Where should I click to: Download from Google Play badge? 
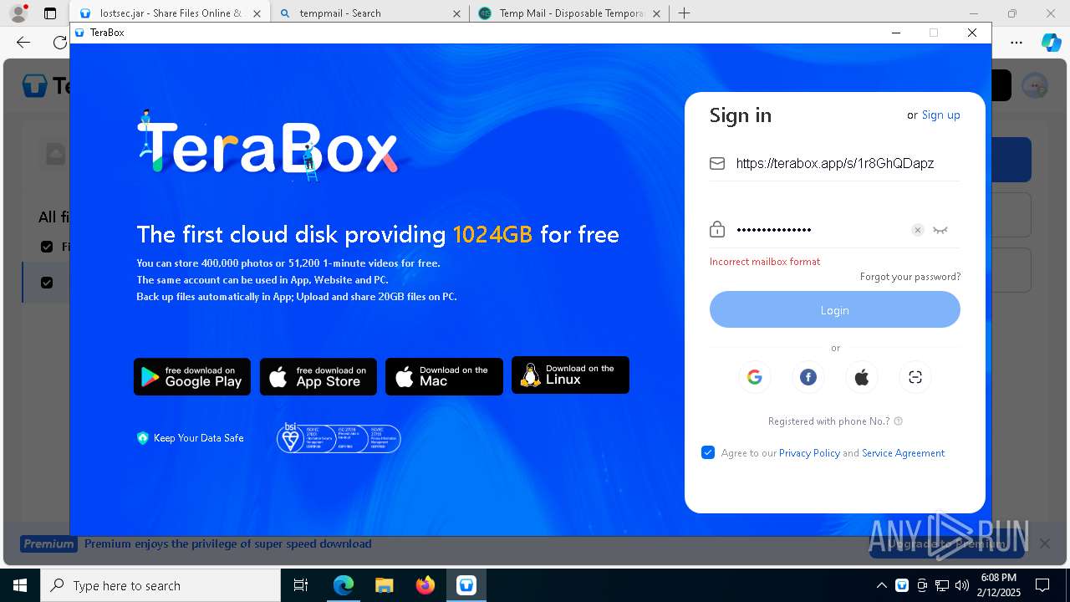click(192, 377)
